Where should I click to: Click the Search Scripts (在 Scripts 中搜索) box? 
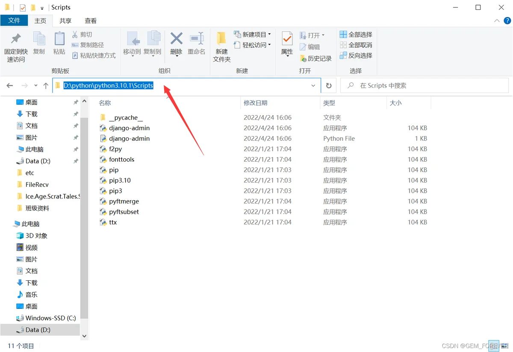point(425,85)
